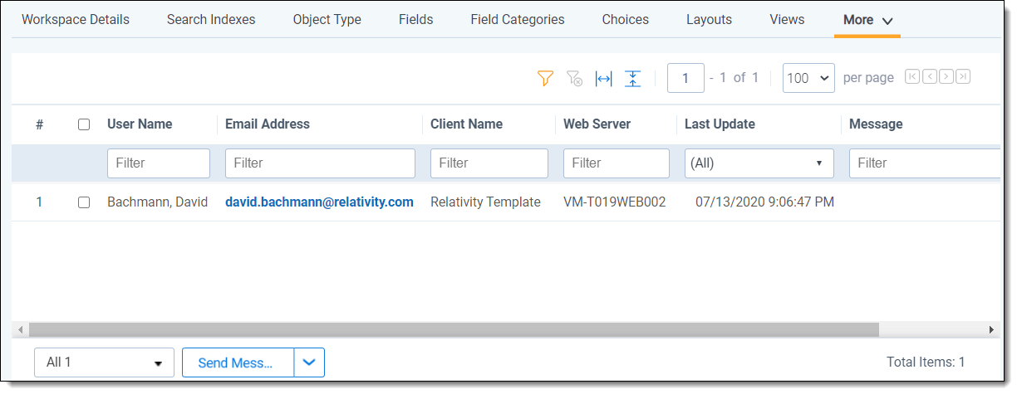Image resolution: width=1017 pixels, height=394 pixels.
Task: Click the horizontal scrollbar right arrow
Action: [x=991, y=329]
